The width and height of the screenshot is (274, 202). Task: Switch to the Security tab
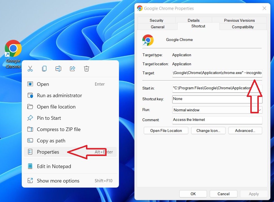click(x=156, y=20)
